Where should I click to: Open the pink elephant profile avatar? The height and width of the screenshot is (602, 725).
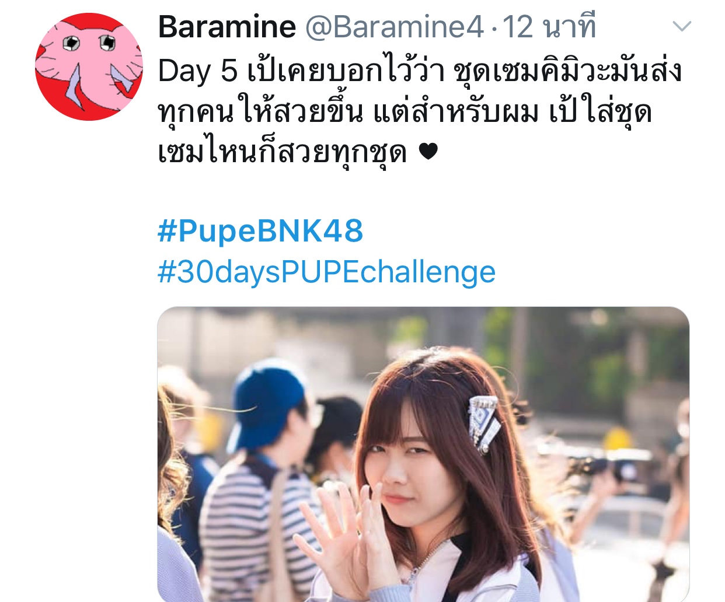89,66
